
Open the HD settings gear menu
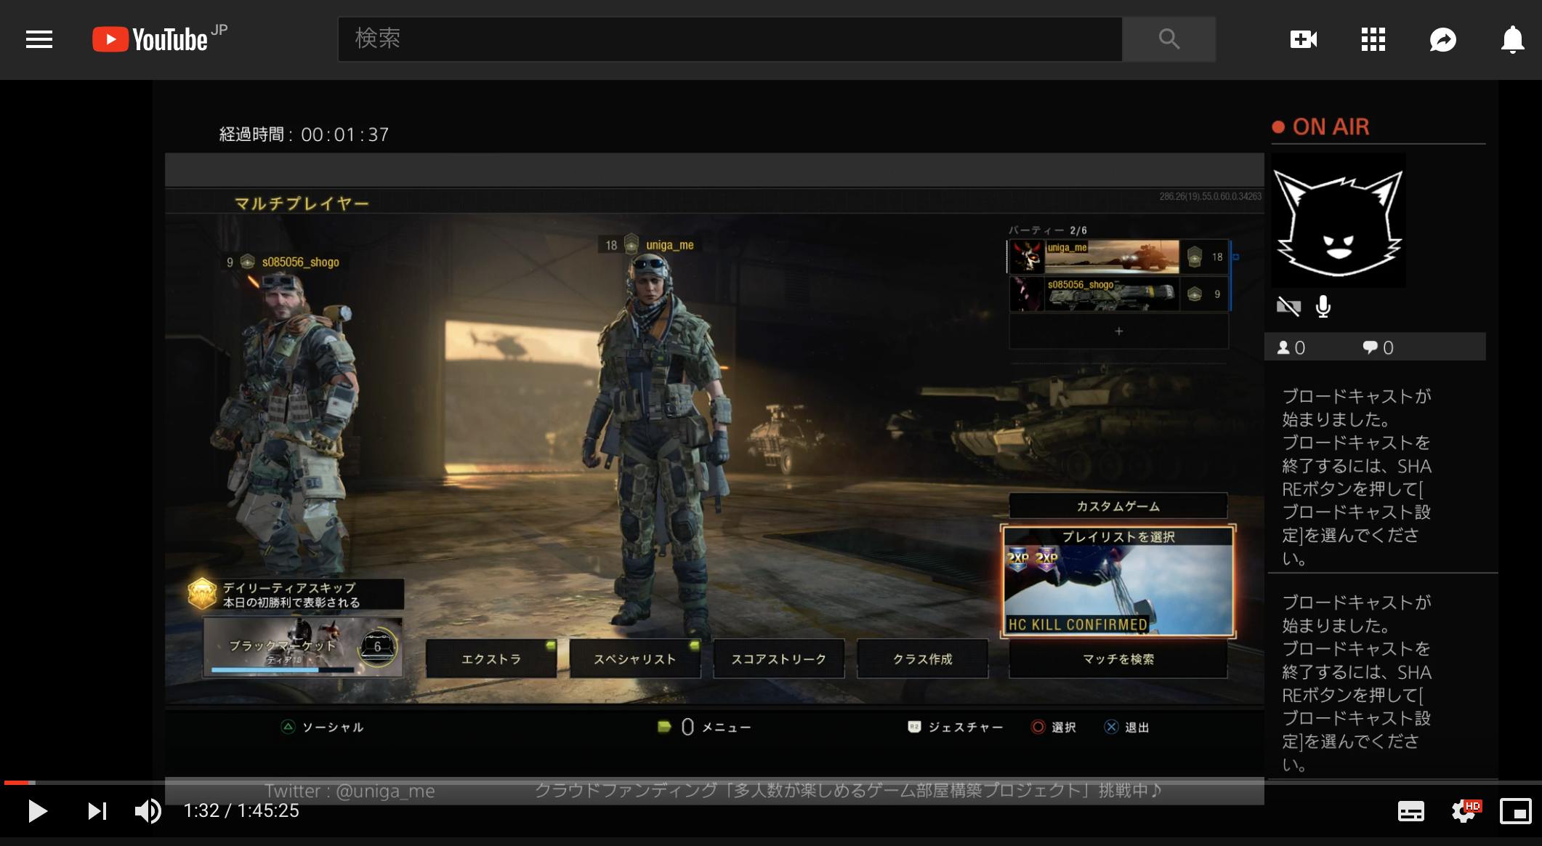pyautogui.click(x=1463, y=811)
